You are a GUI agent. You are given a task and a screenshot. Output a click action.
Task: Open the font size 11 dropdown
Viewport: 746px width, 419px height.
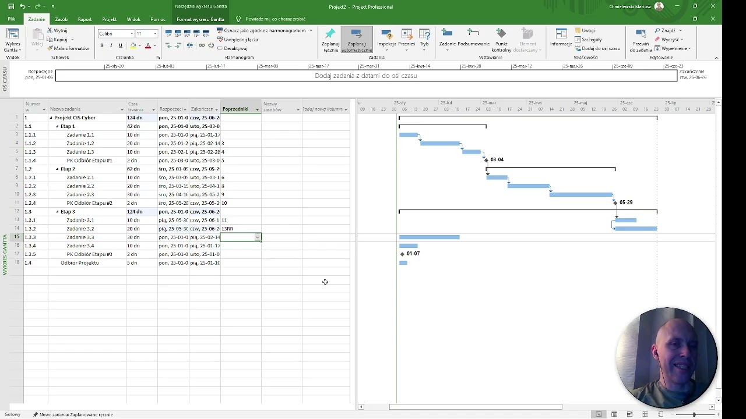155,34
